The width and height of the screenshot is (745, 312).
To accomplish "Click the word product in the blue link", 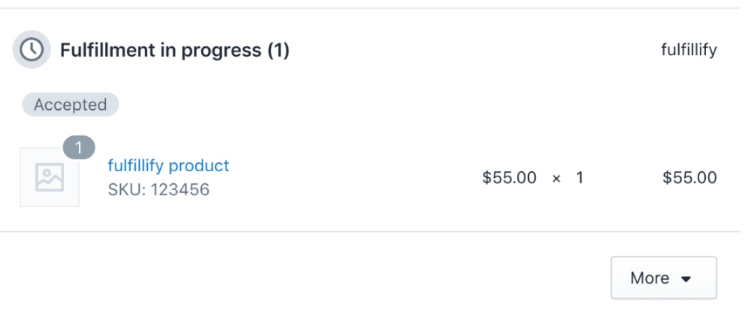I will click(x=199, y=166).
